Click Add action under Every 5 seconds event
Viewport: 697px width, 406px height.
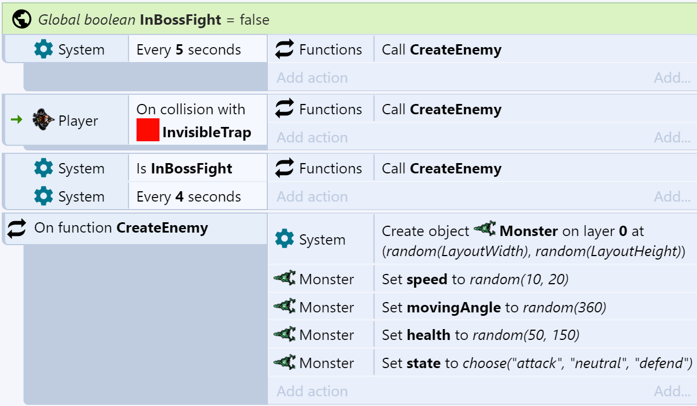click(312, 78)
